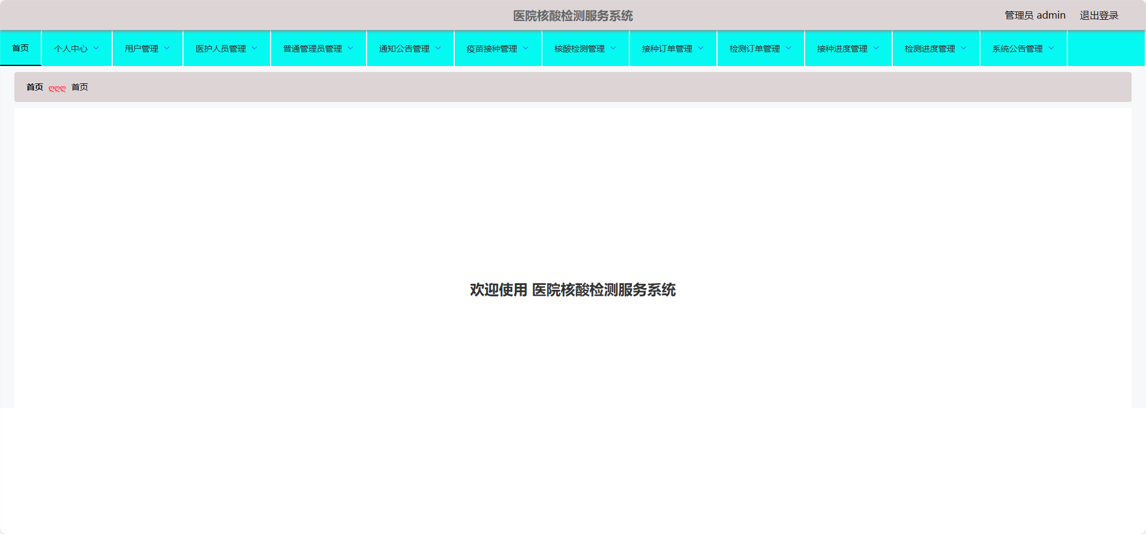Viewport: 1146px width, 534px height.
Task: Open the 接种订单管理 menu
Action: [x=673, y=49]
